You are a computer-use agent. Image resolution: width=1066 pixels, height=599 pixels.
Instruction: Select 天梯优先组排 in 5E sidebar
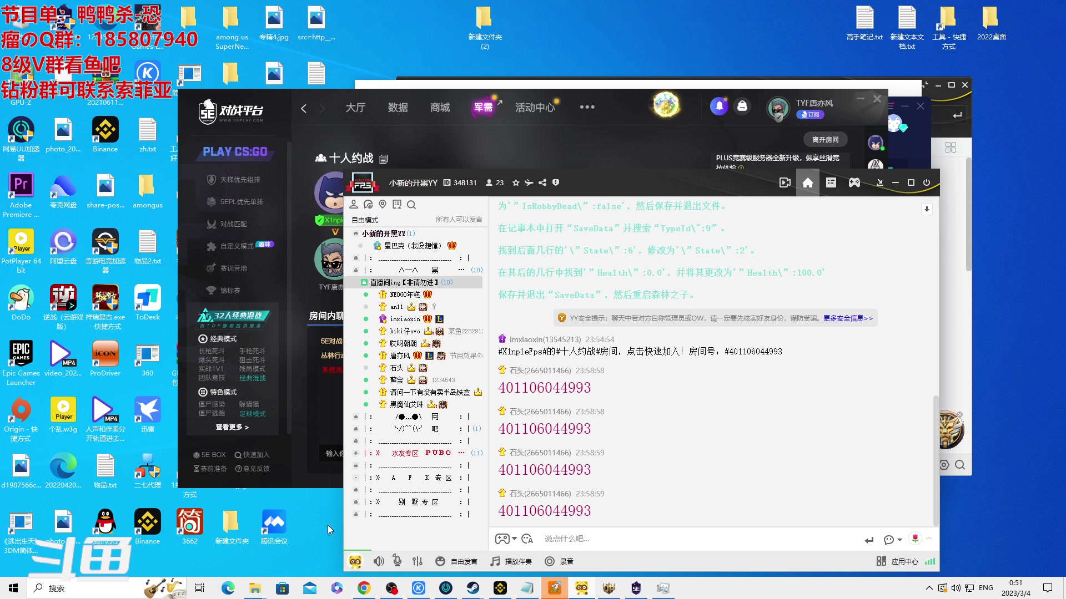[x=233, y=180]
